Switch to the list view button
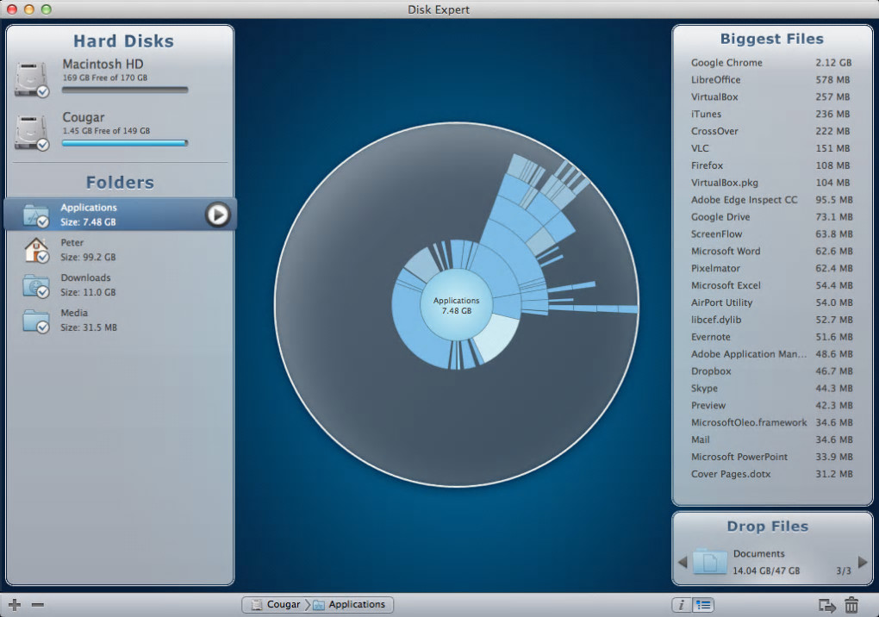The height and width of the screenshot is (617, 879). click(x=703, y=605)
